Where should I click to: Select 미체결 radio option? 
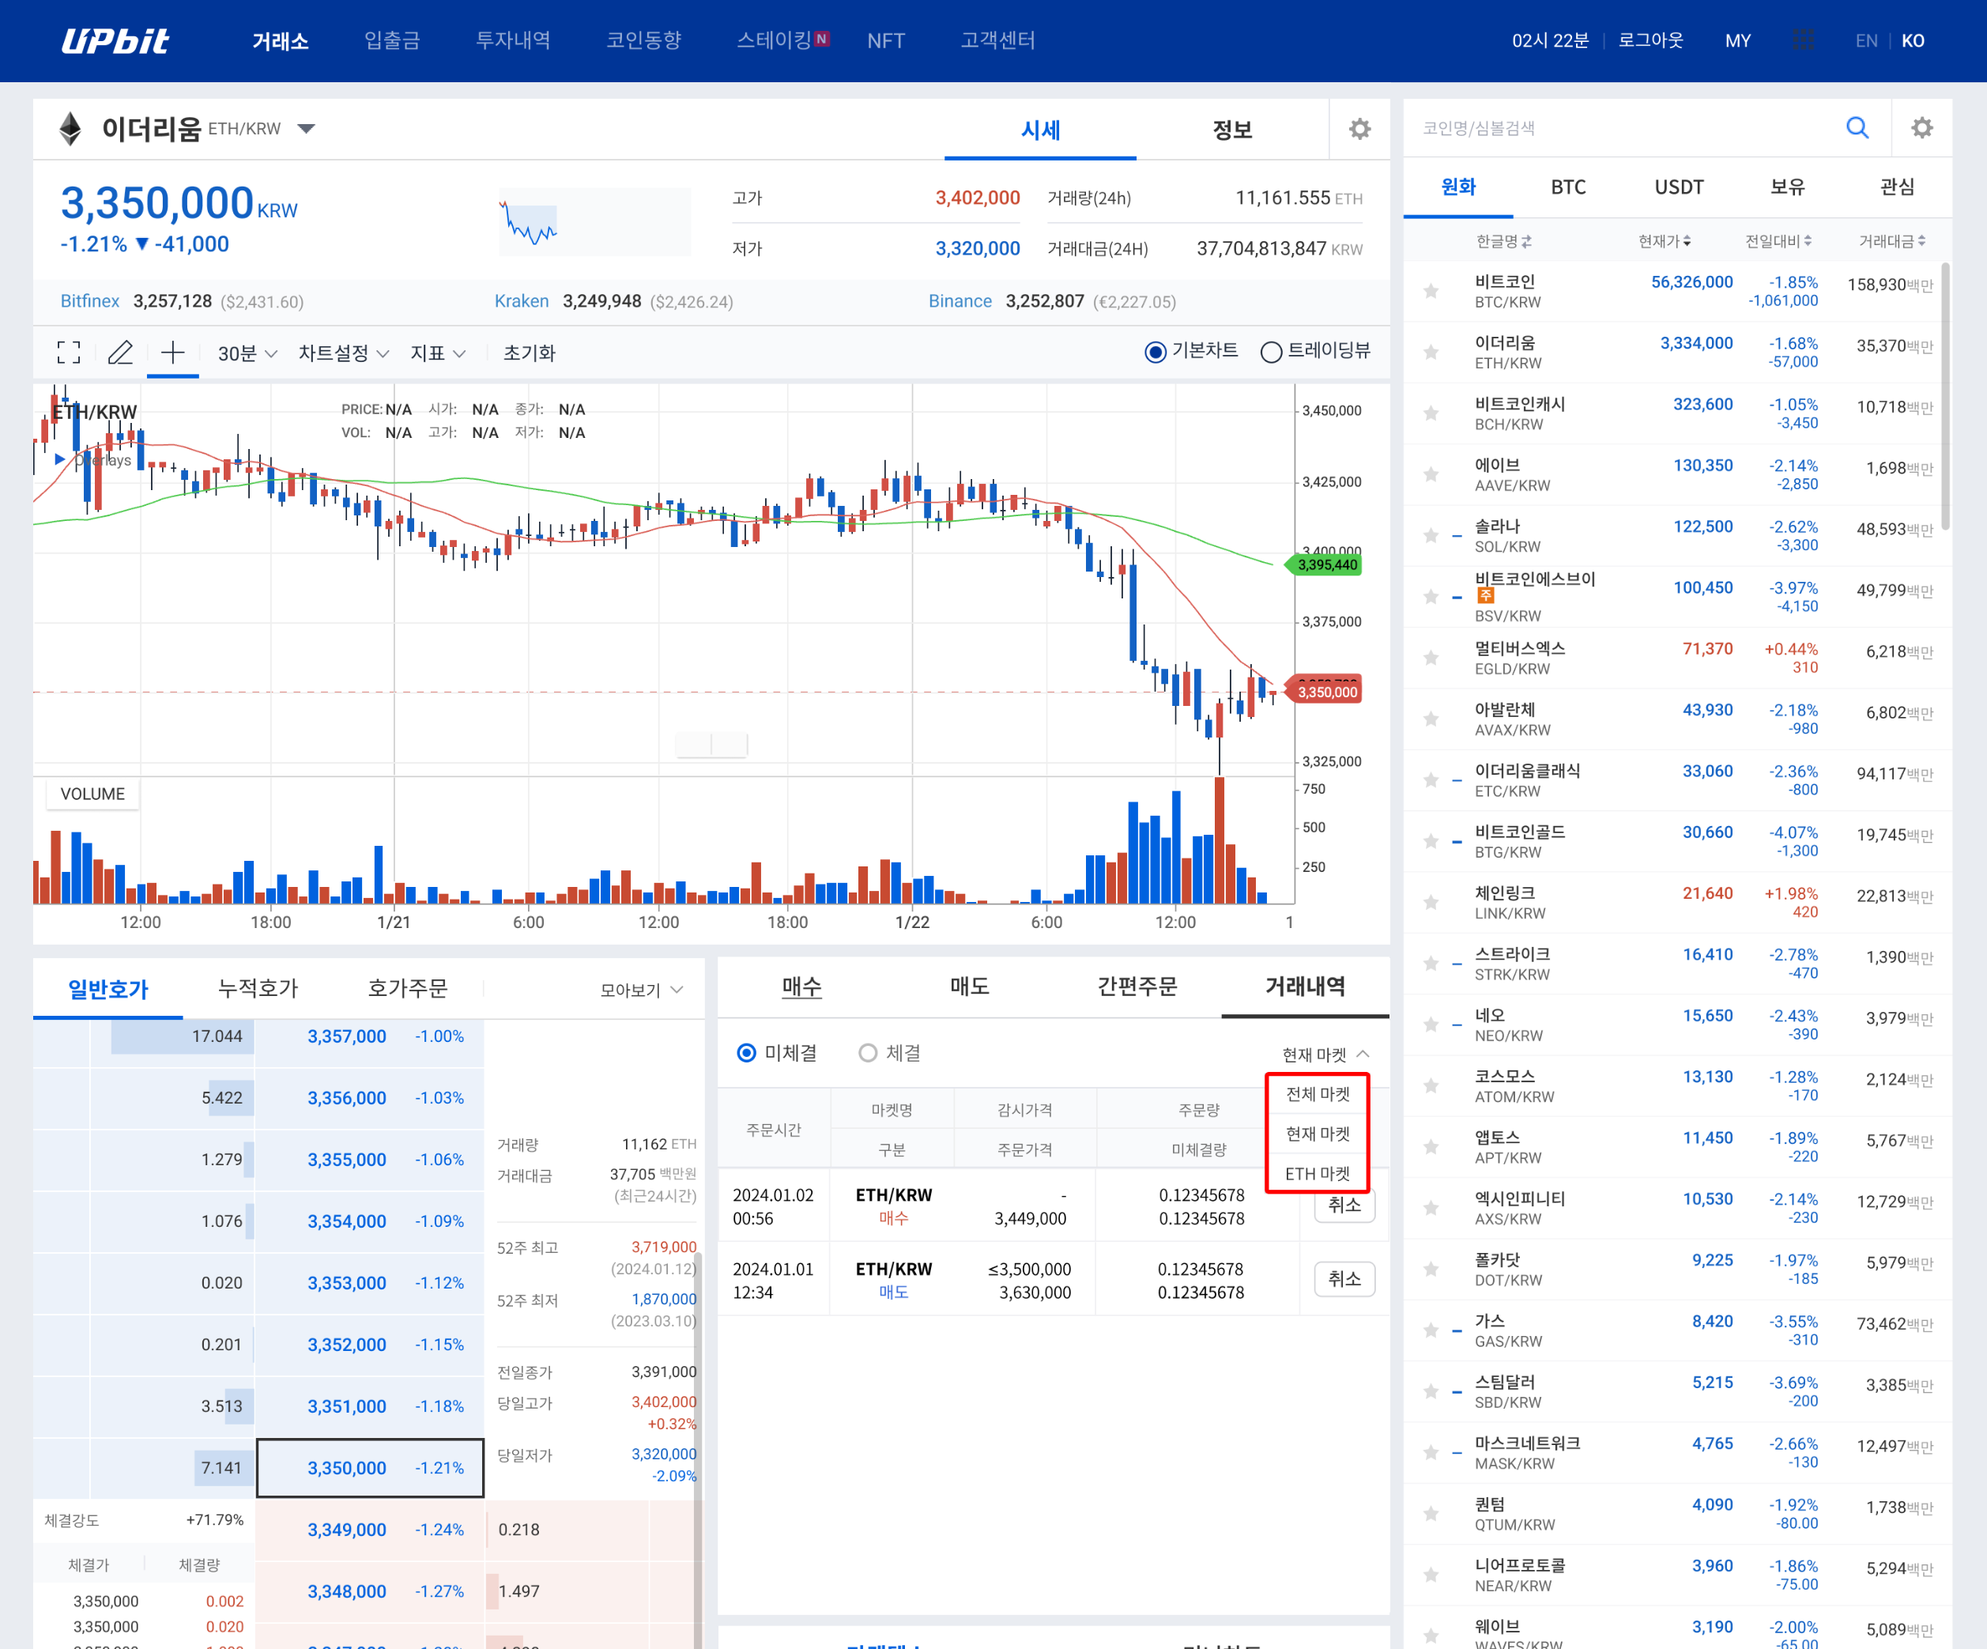coord(747,1053)
